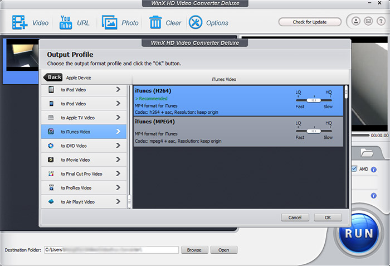
Task: Click the profile list scrollbar
Action: coord(346,93)
